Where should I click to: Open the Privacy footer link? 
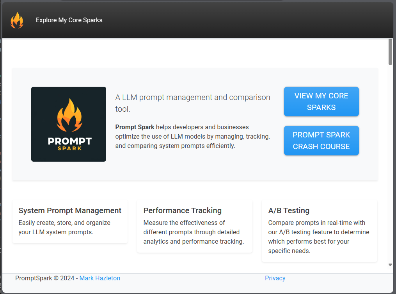coord(275,278)
